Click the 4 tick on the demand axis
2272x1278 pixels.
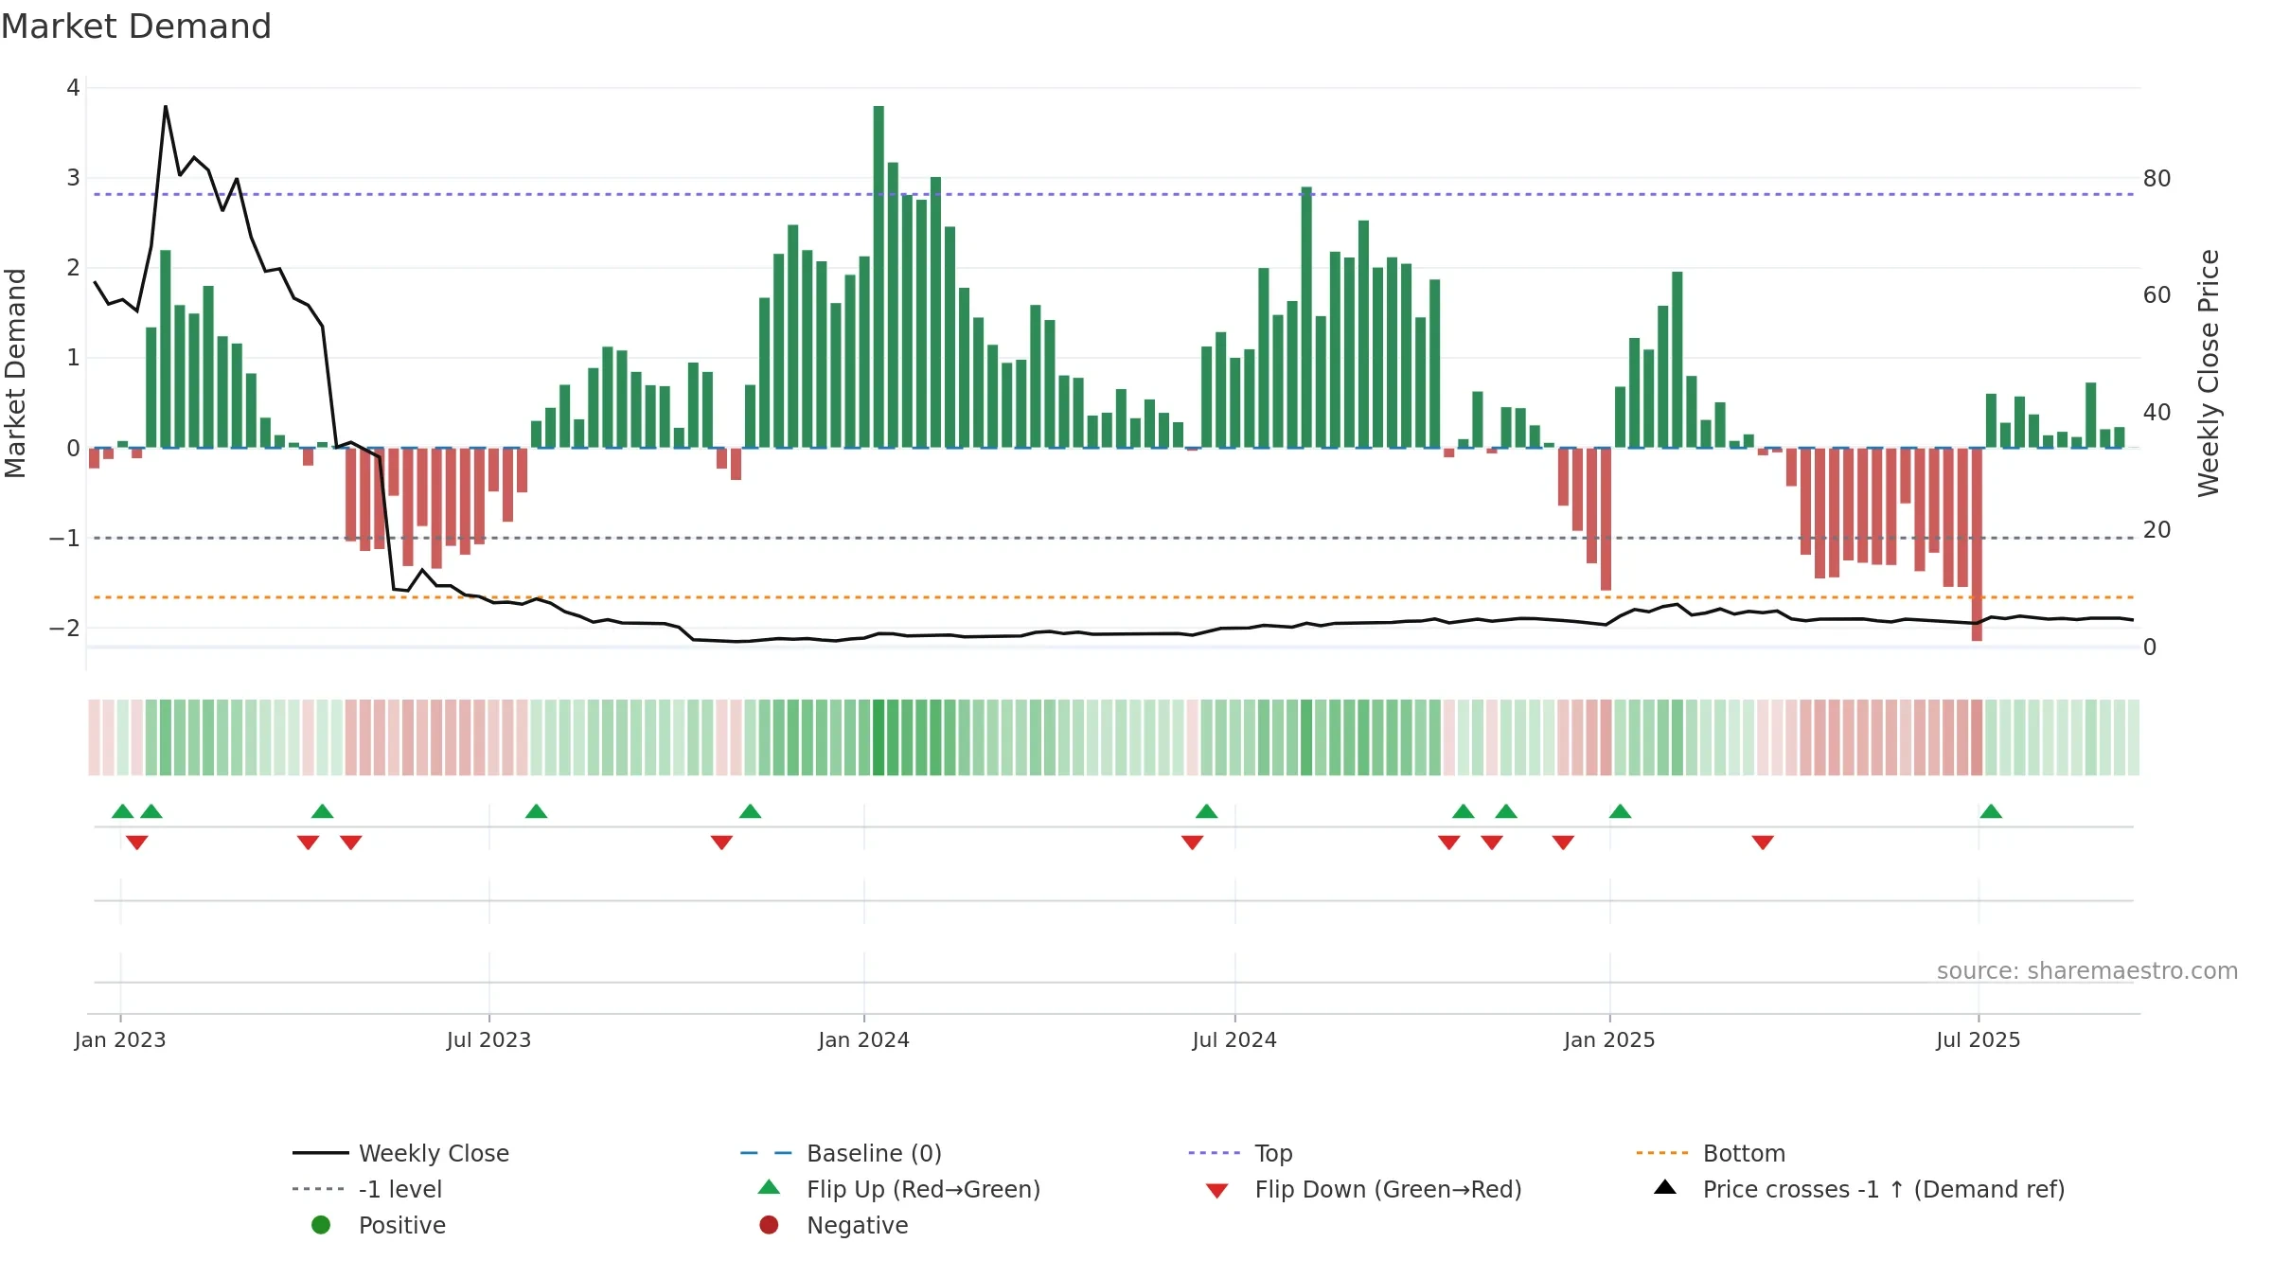pos(73,88)
